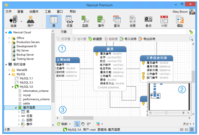Select the 函数 function icon
This screenshot has width=199, height=135.
coord(85,19)
